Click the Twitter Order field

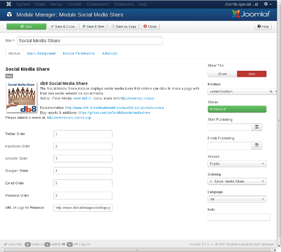83,134
